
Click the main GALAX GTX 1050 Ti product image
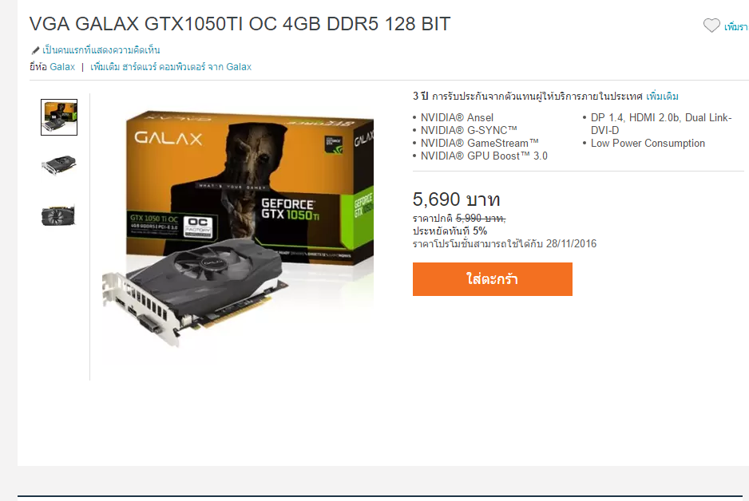coord(238,229)
